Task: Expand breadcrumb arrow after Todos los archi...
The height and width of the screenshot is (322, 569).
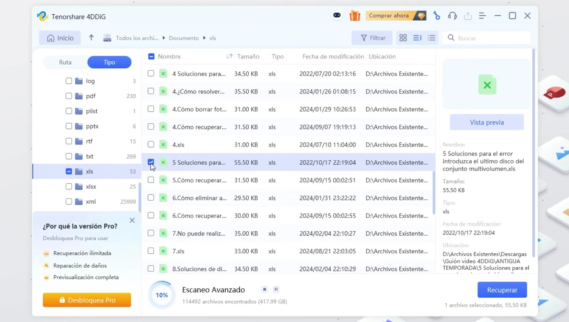Action: 164,38
